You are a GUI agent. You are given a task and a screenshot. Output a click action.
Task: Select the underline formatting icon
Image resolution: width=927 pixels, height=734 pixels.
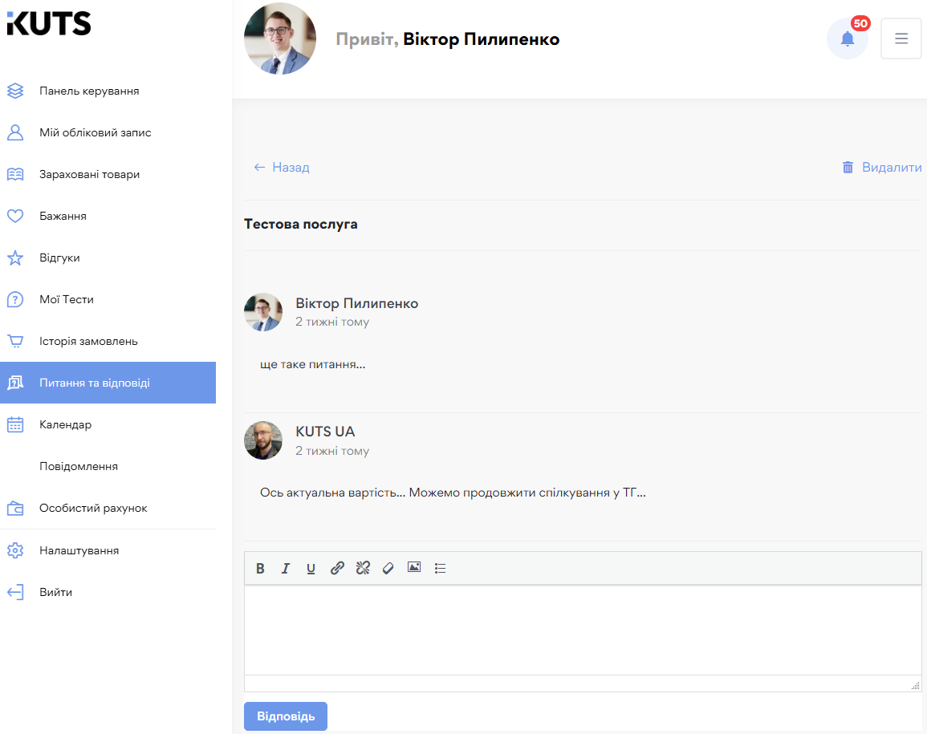tap(311, 568)
